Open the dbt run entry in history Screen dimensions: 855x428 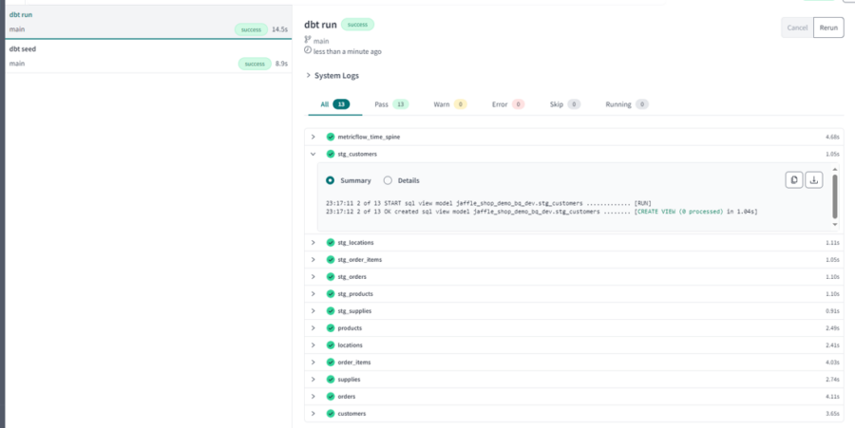(148, 22)
